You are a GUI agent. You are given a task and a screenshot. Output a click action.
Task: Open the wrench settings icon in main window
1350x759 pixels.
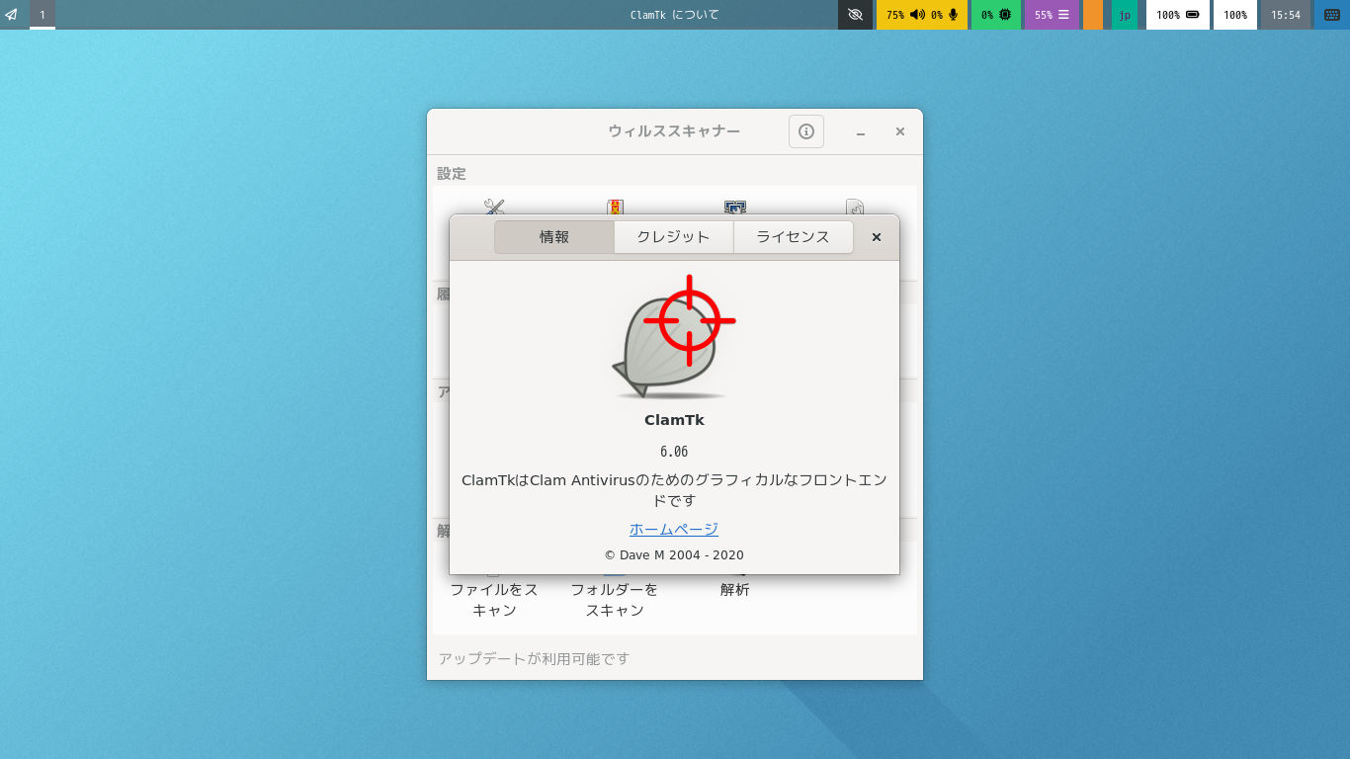coord(494,207)
